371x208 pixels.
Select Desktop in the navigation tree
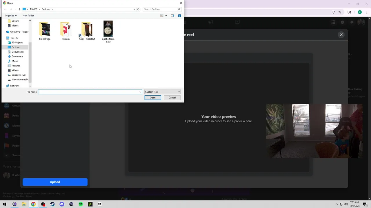click(x=16, y=47)
